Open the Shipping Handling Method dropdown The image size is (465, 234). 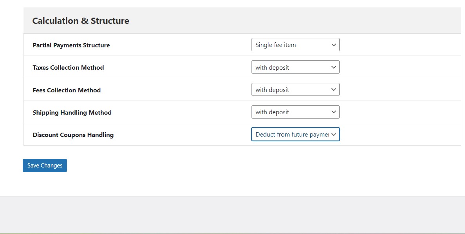pyautogui.click(x=295, y=112)
